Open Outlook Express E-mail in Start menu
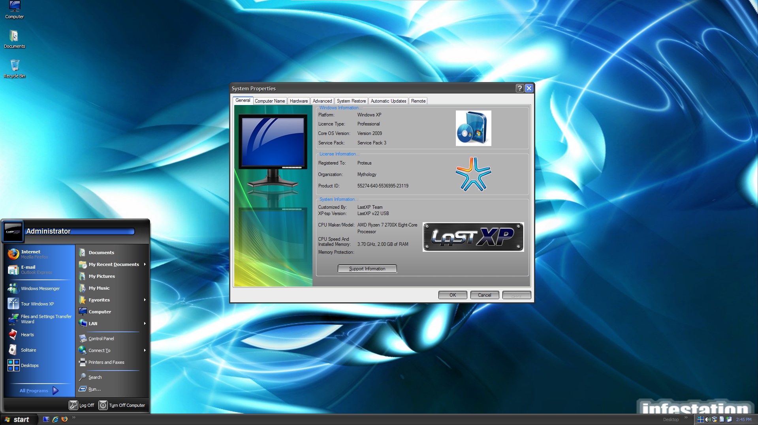Image resolution: width=758 pixels, height=425 pixels. (x=39, y=270)
